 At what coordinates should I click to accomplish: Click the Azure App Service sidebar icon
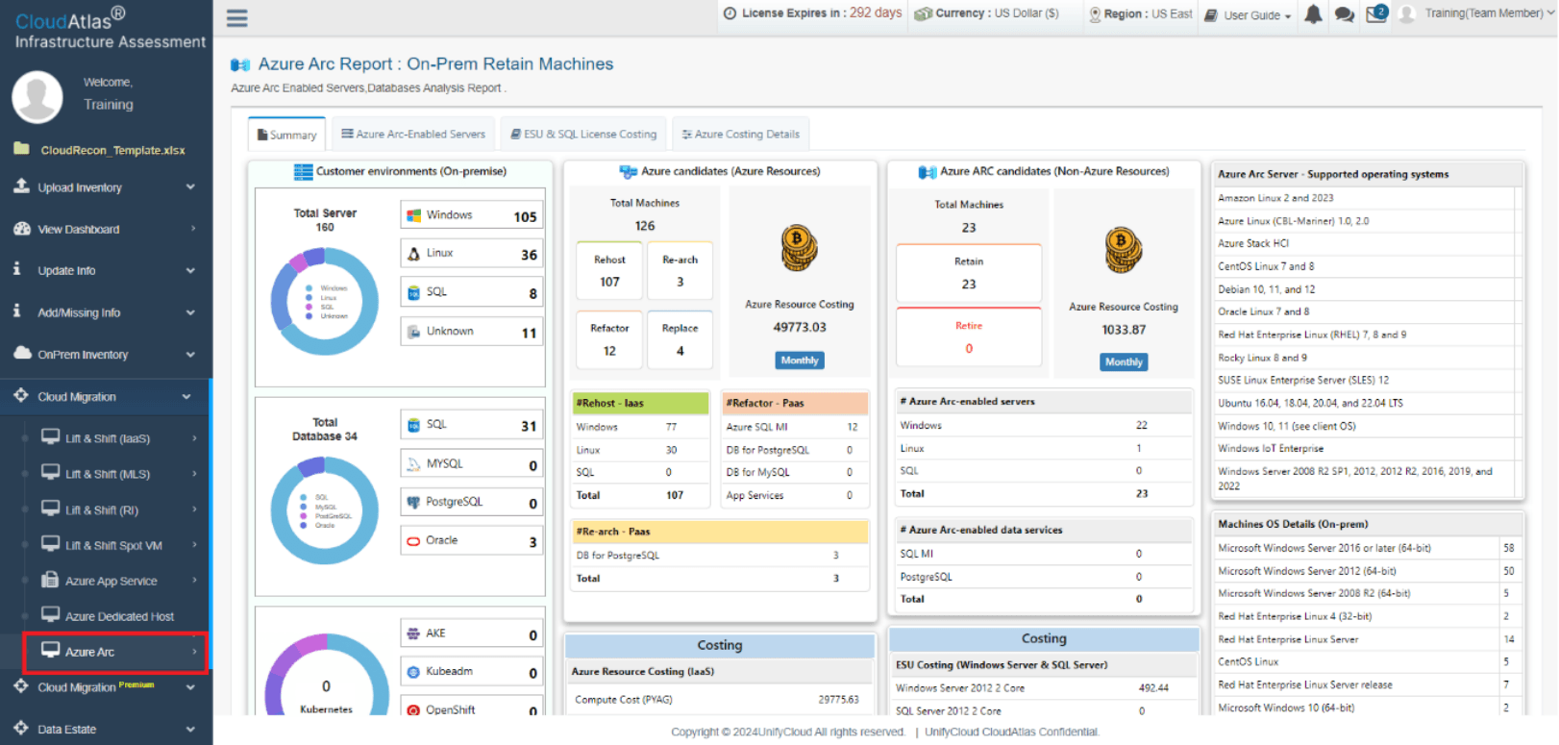tap(50, 580)
